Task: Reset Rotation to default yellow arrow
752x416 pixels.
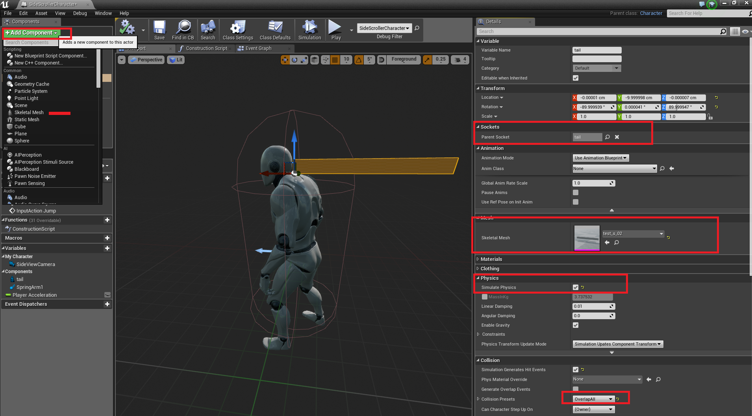Action: 716,107
